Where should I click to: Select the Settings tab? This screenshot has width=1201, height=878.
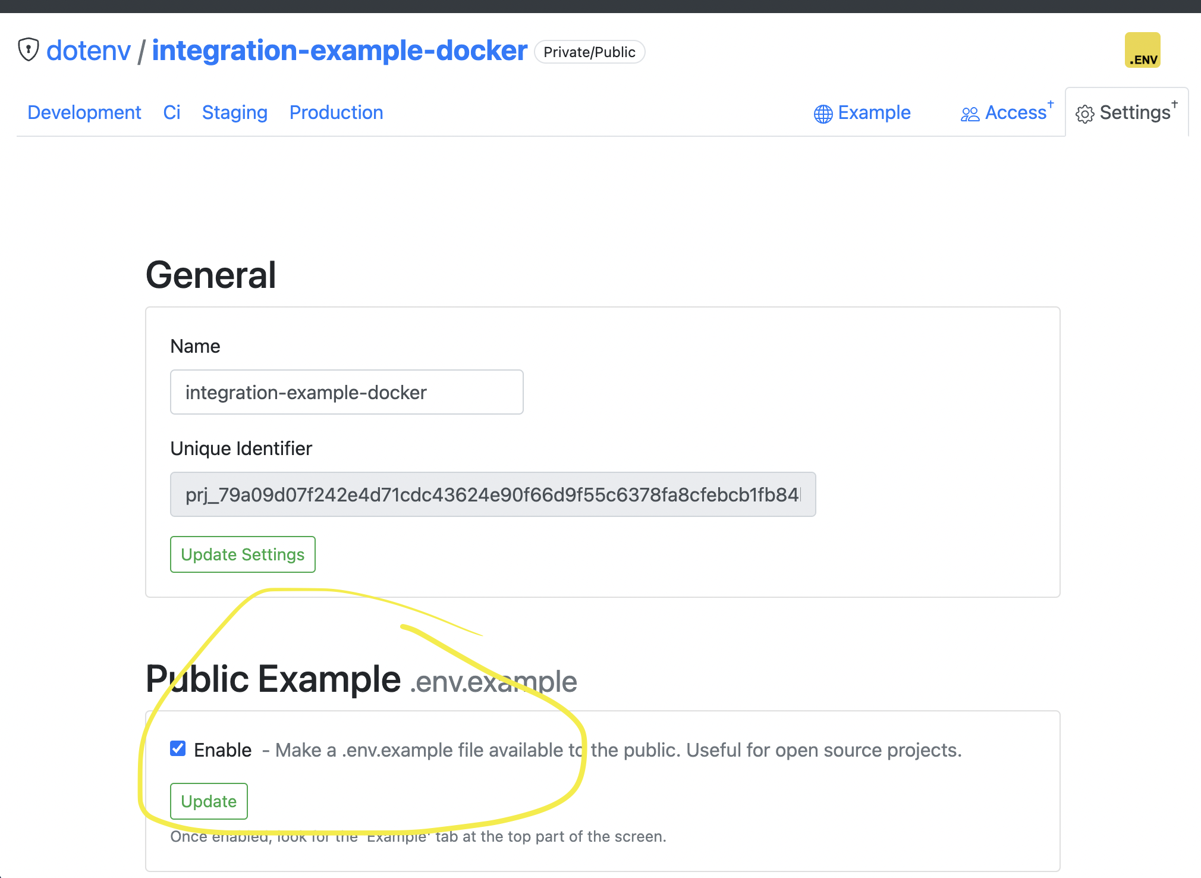(1134, 112)
